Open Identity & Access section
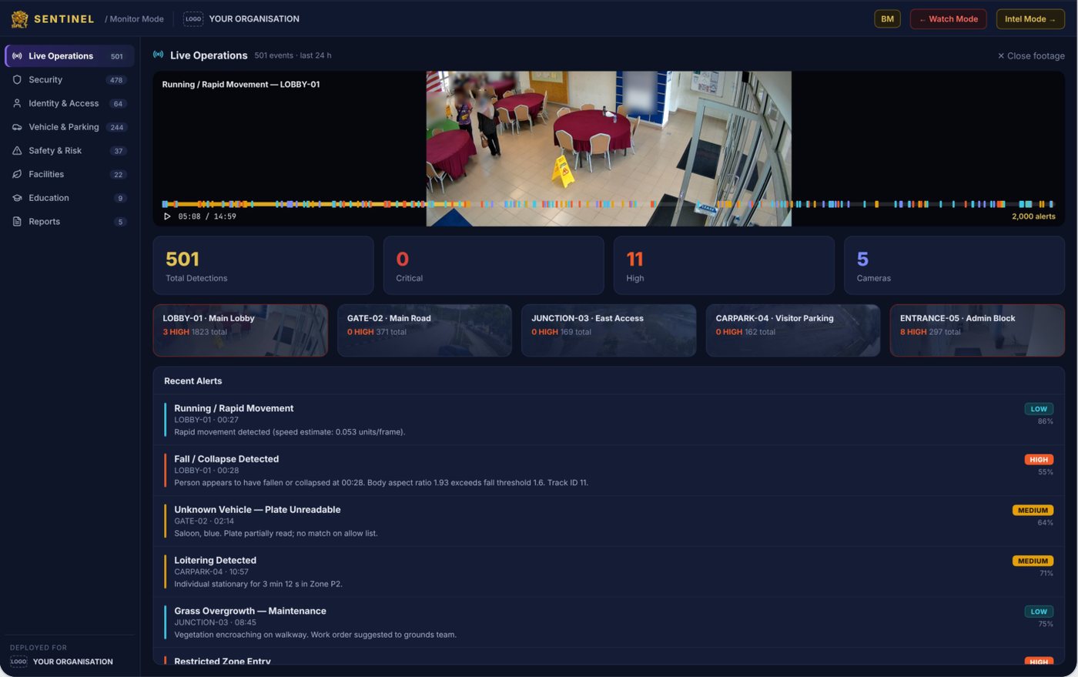Image resolution: width=1078 pixels, height=677 pixels. [69, 103]
